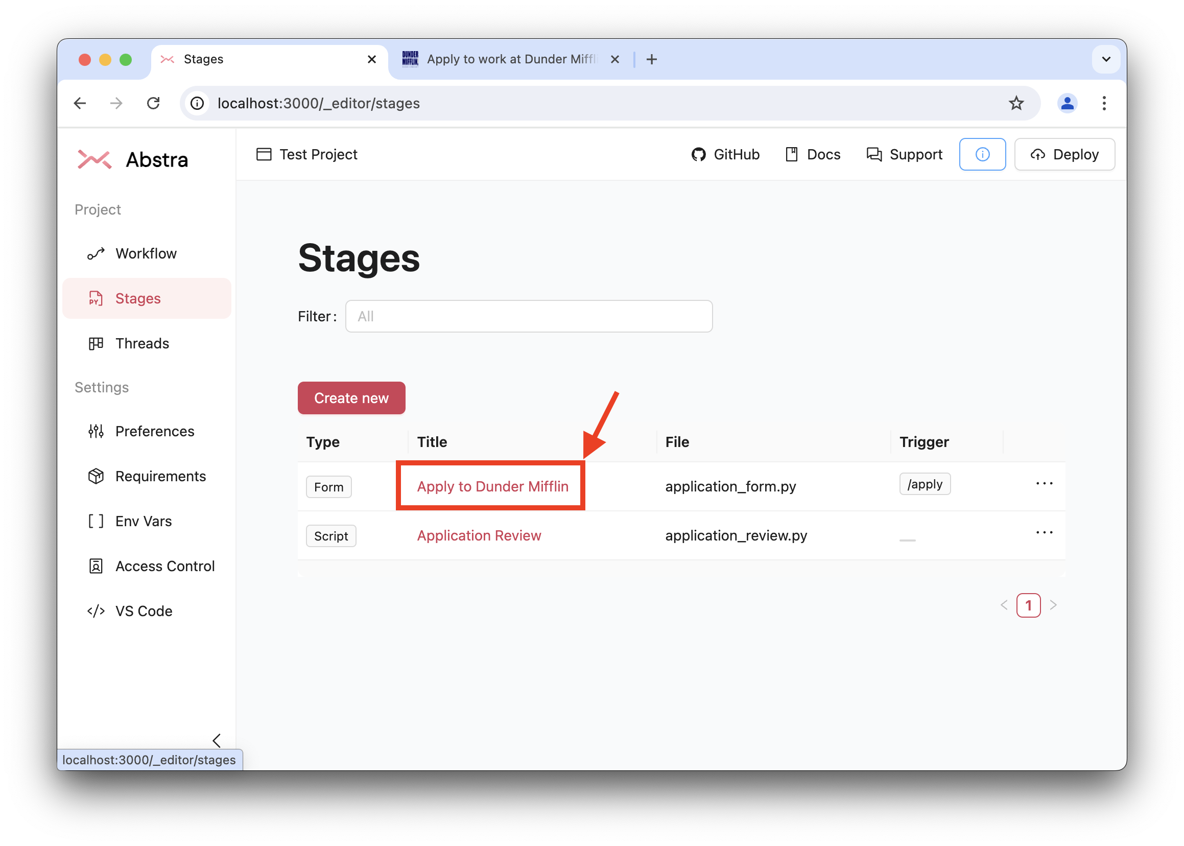Click the application_form.py file cell

pyautogui.click(x=730, y=486)
